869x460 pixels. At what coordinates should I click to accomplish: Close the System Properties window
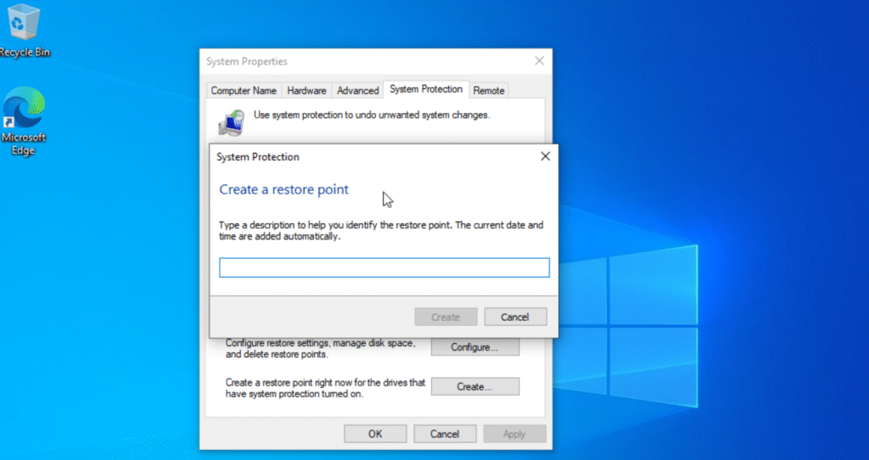click(539, 61)
